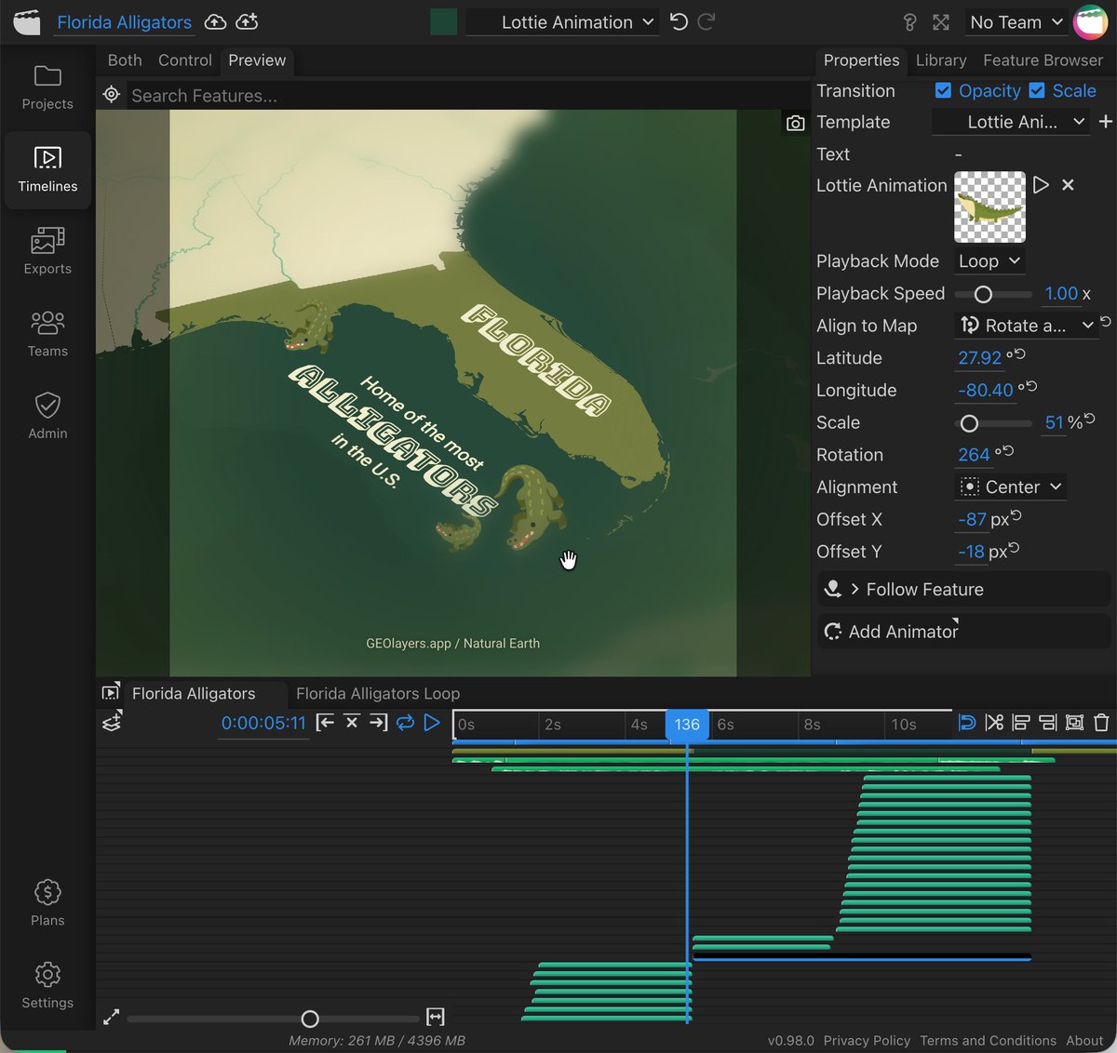
Task: Set the out point at playhead
Action: click(379, 723)
